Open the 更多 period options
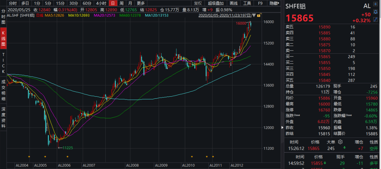Image resolution: width=381 pixels, height=169 pixels. point(141,3)
